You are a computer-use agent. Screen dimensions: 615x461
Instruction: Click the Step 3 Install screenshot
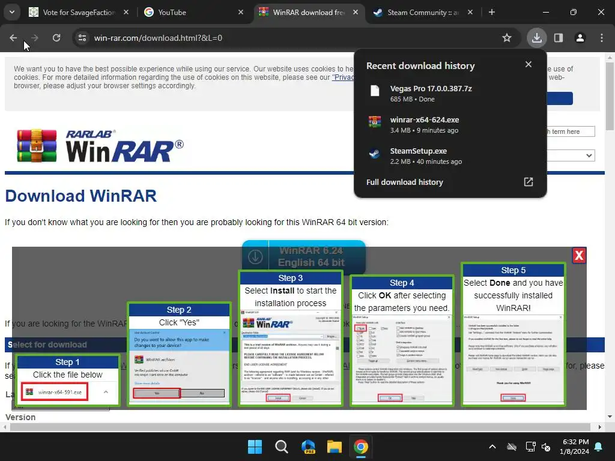291,357
